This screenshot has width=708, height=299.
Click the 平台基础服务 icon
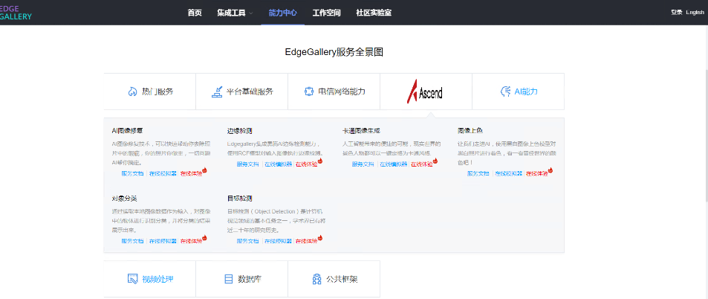coord(217,91)
